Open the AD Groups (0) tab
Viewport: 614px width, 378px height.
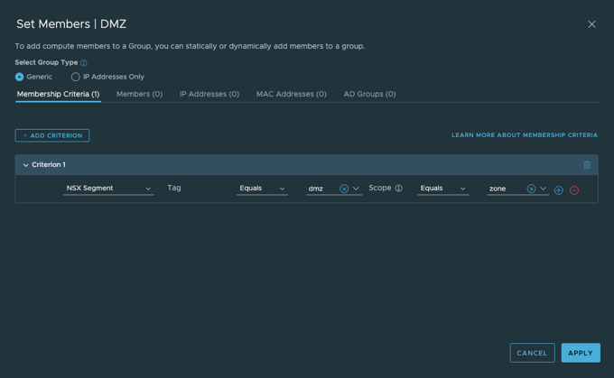[x=369, y=94]
